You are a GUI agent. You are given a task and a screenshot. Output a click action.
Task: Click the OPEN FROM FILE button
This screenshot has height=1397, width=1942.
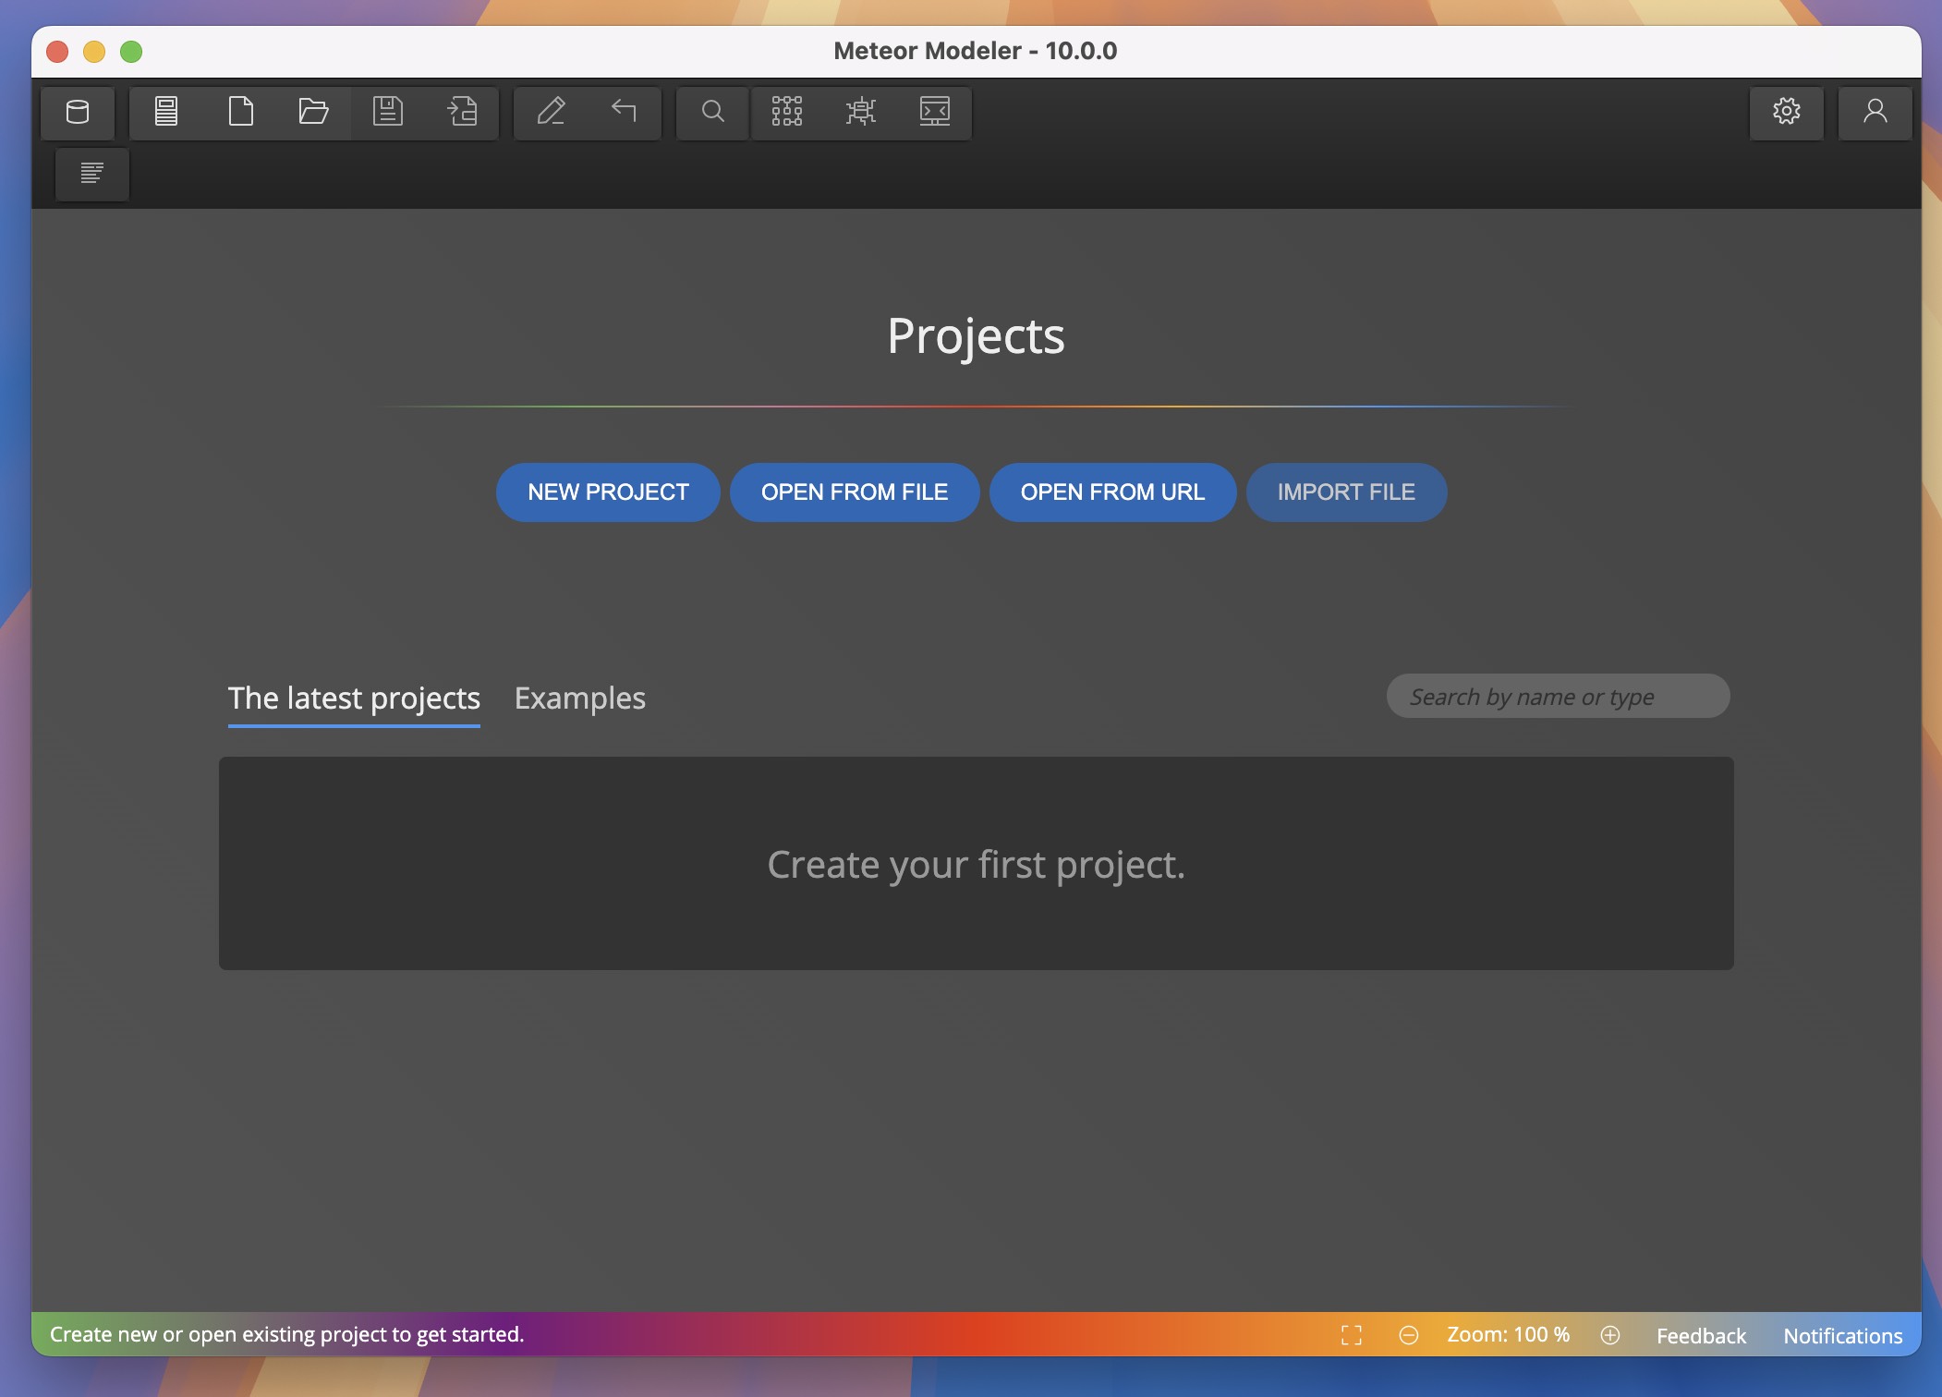coord(855,492)
